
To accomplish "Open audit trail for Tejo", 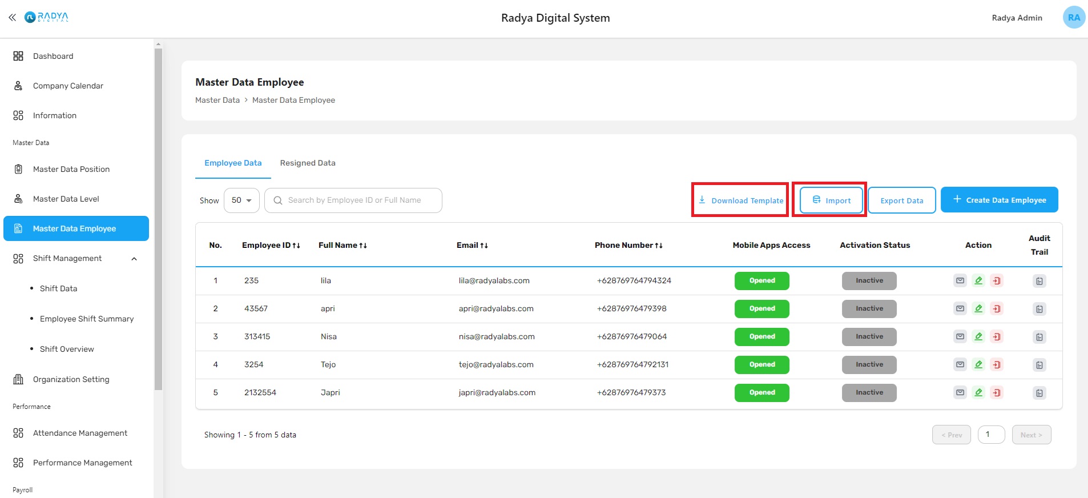I will [1039, 365].
